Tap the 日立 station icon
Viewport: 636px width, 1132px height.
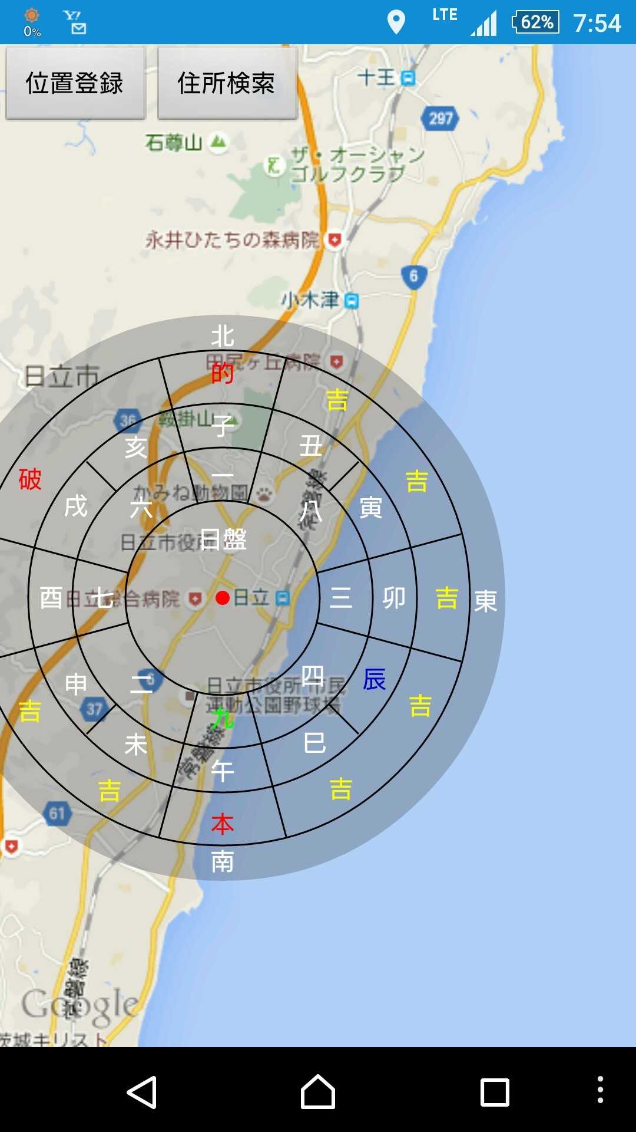coord(283,598)
